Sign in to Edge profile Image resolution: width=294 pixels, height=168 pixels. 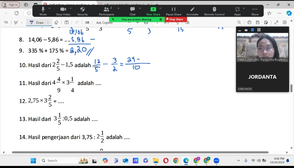point(11,5)
